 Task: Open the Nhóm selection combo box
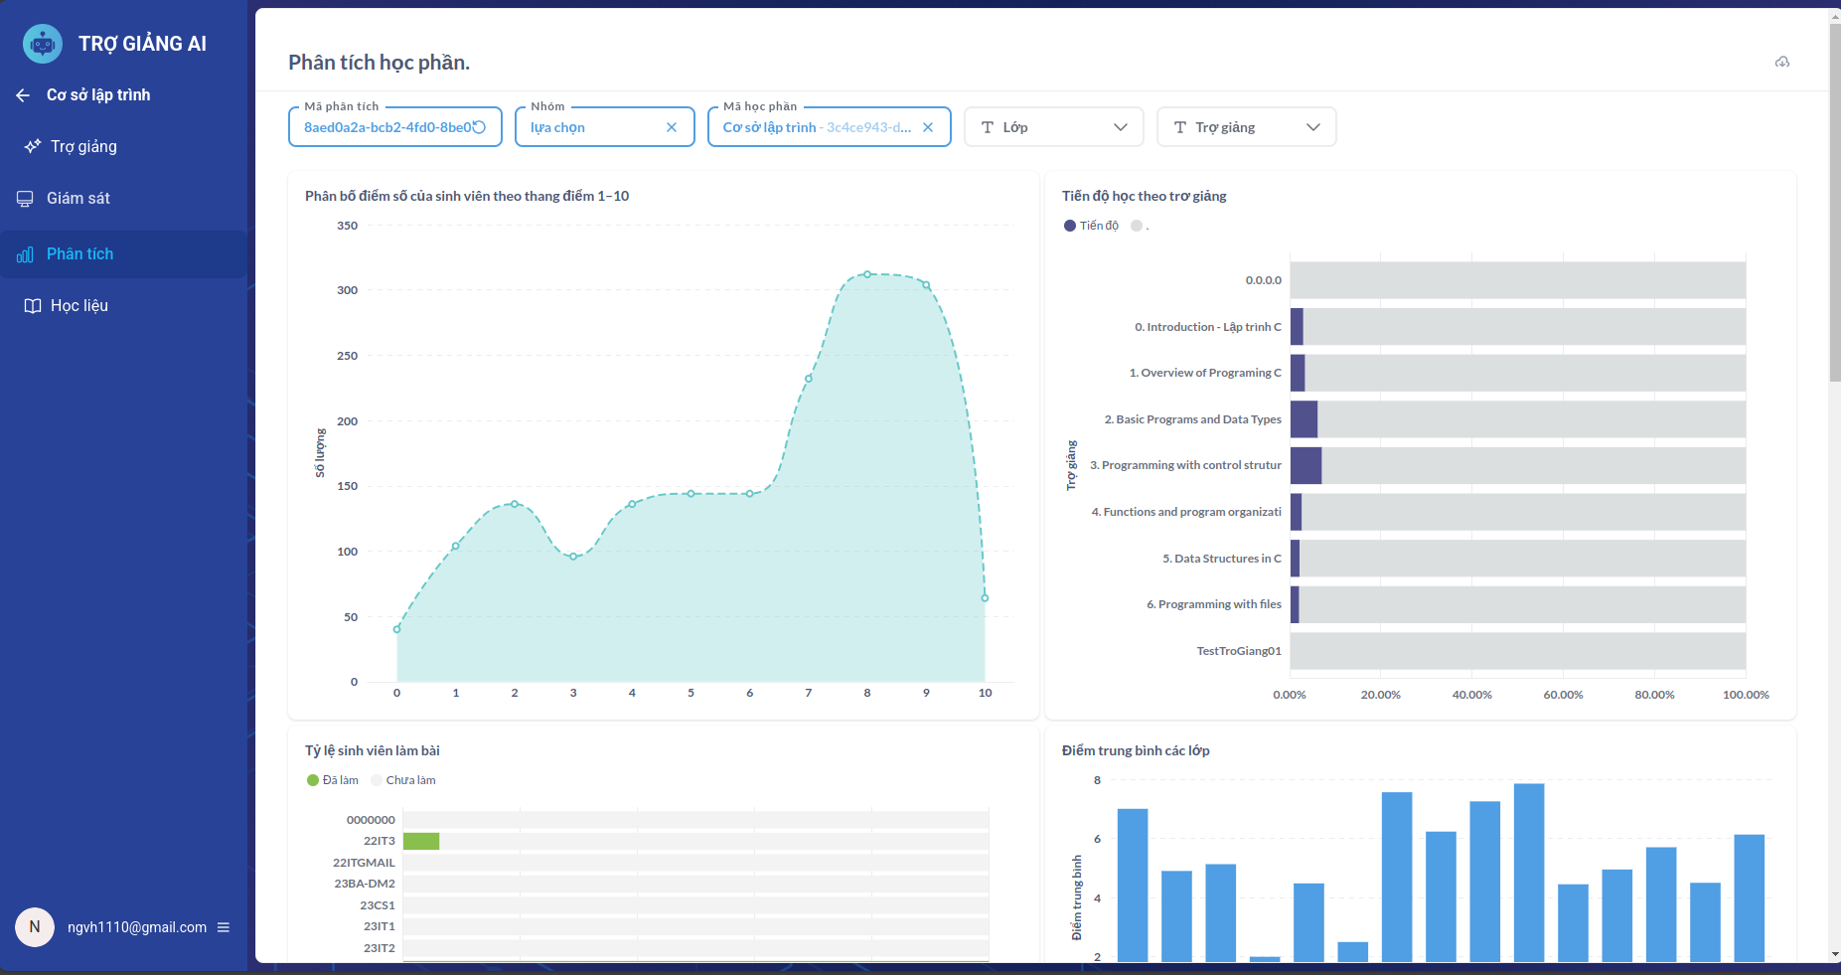592,127
